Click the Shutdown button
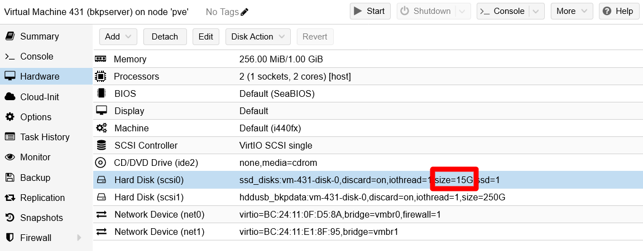The width and height of the screenshot is (643, 251). coord(426,11)
